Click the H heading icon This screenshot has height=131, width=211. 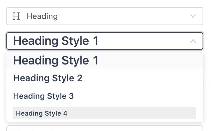tap(16, 16)
